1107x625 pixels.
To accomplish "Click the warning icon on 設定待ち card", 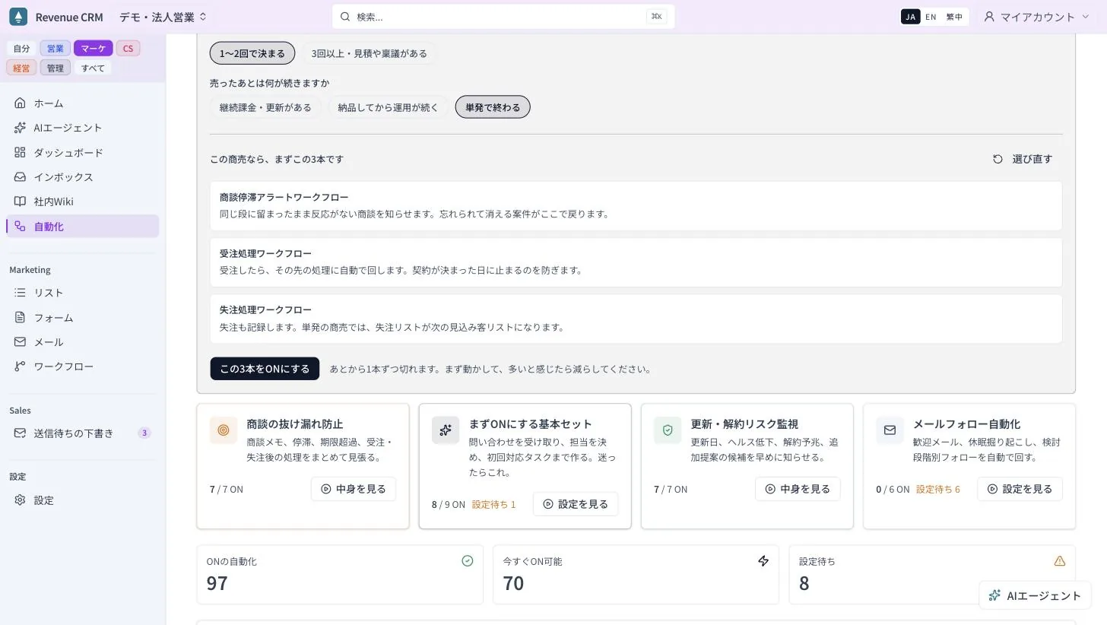I will tap(1060, 560).
